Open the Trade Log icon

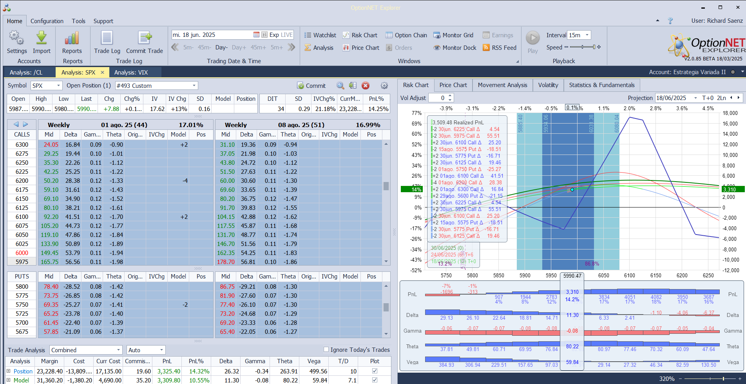click(107, 38)
